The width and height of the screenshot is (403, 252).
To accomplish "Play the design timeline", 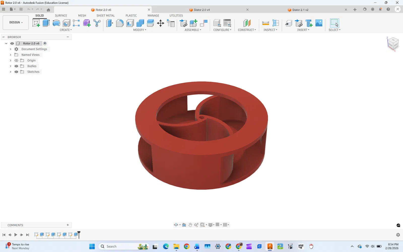I will 16,235.
